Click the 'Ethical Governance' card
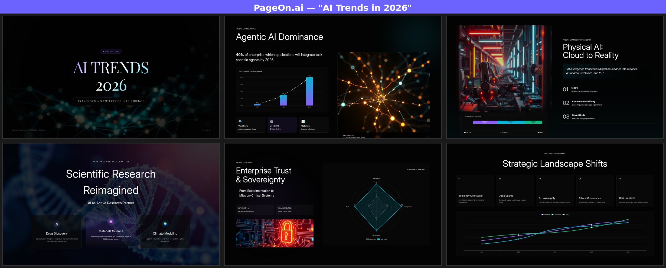Screen dimensions: 666x268 595,191
